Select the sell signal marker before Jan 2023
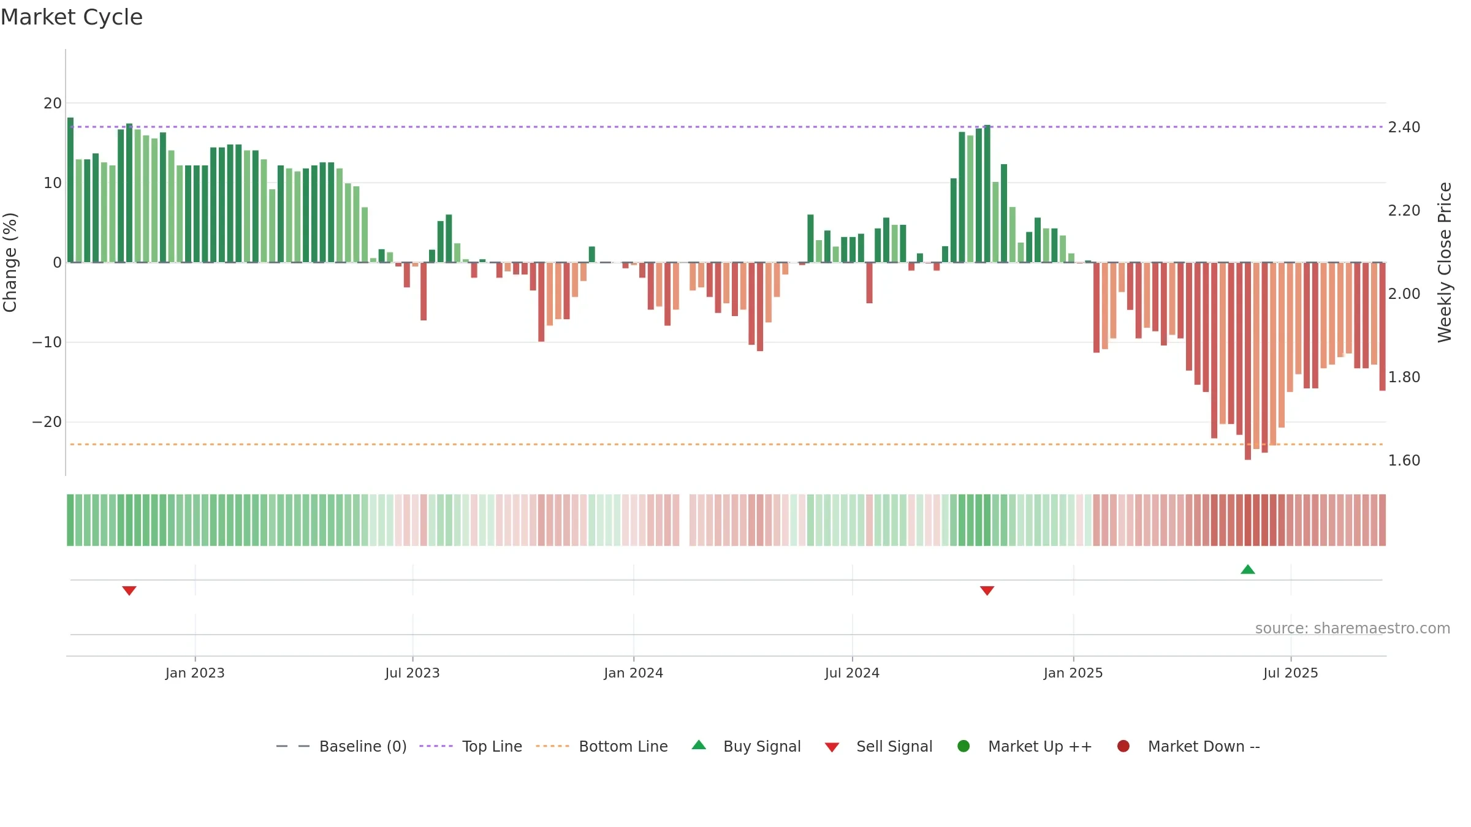This screenshot has height=827, width=1471. [129, 591]
